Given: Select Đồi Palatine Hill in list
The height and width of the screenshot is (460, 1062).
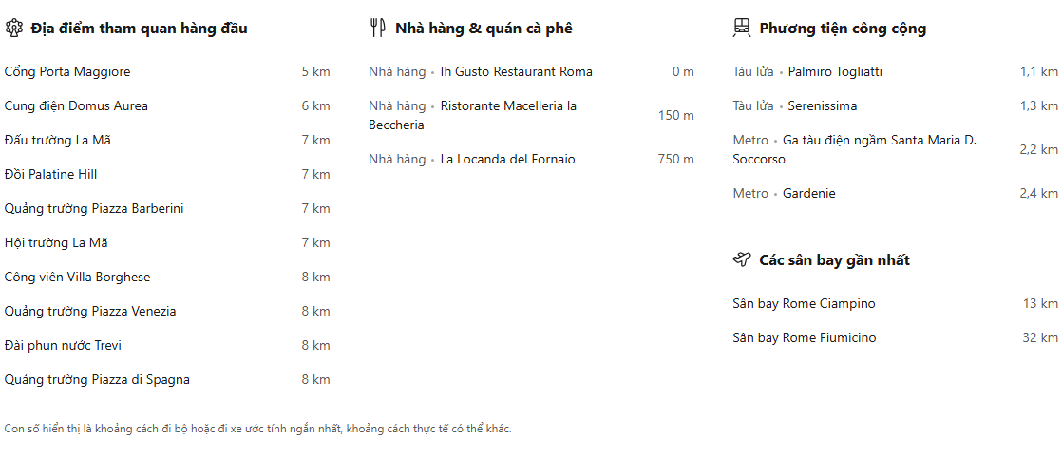Looking at the screenshot, I should click(x=50, y=175).
